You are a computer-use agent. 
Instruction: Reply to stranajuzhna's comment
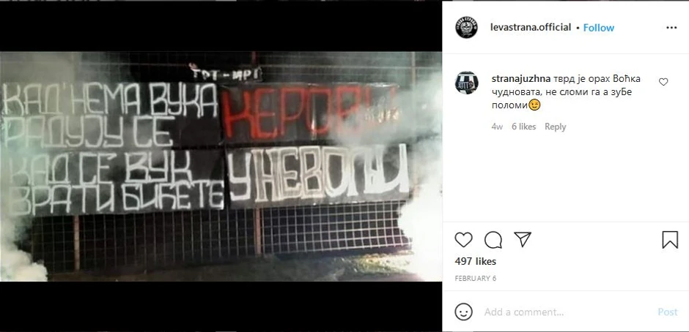[x=555, y=127]
